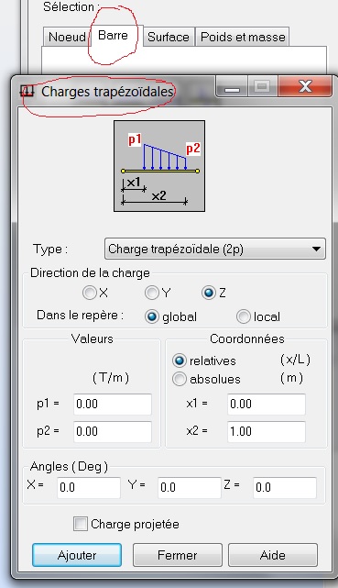Choose the global coordinate system option
Viewport: 338px width, 588px height.
pos(151,316)
